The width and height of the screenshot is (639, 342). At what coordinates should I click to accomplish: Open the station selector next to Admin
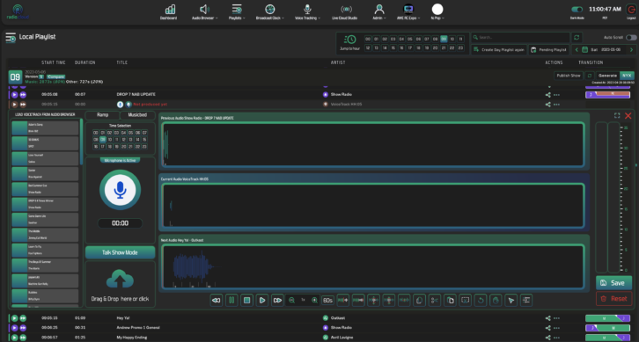pos(408,11)
